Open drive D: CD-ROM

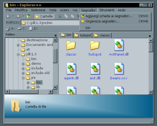point(33,29)
